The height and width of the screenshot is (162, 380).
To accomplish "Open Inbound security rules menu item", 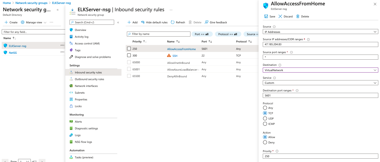I will [93, 72].
